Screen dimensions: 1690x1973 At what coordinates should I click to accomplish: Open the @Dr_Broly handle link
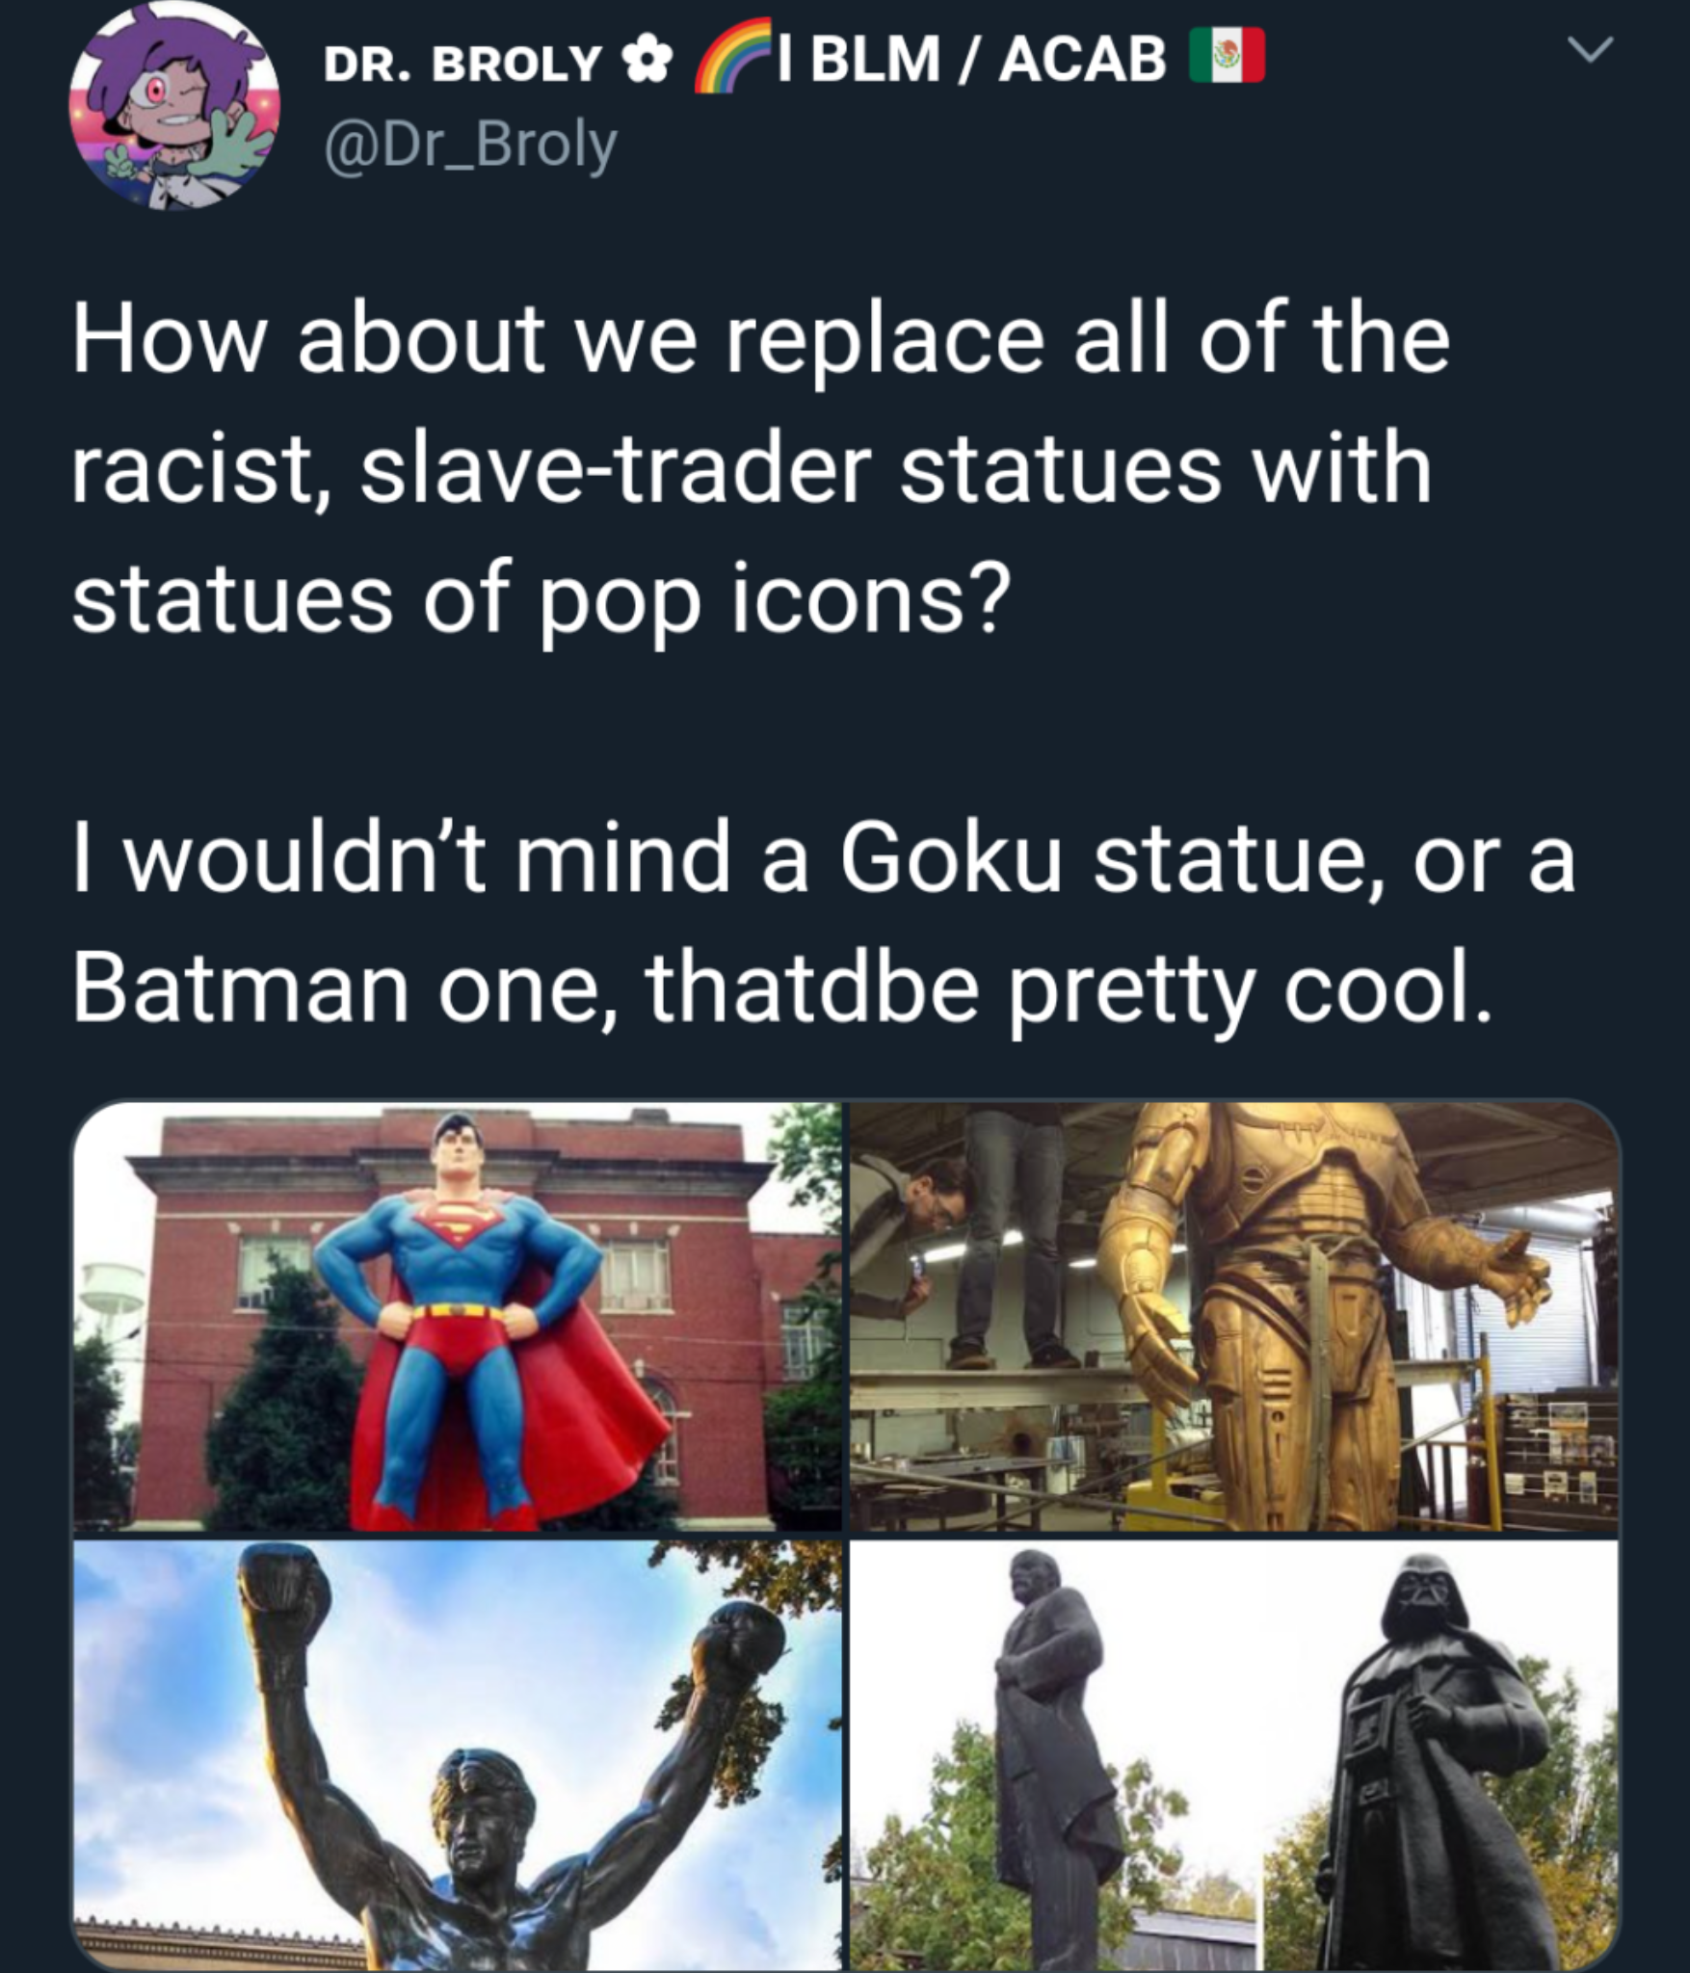471,146
